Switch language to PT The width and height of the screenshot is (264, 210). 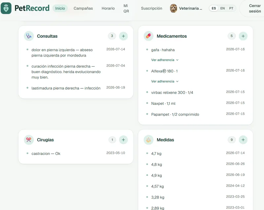pyautogui.click(x=231, y=8)
